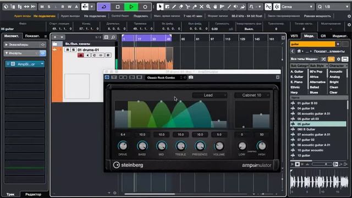Image resolution: width=352 pixels, height=198 pixels.
Task: Adjust the DRIVE knob
Action: point(123,146)
